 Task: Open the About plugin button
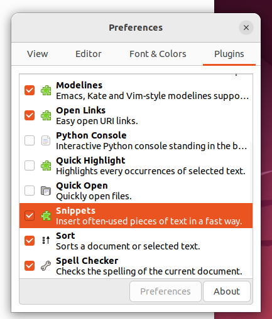click(x=227, y=291)
